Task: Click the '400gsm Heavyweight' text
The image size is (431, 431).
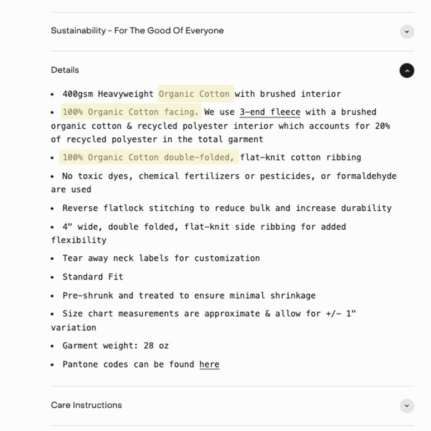Action: click(x=108, y=94)
